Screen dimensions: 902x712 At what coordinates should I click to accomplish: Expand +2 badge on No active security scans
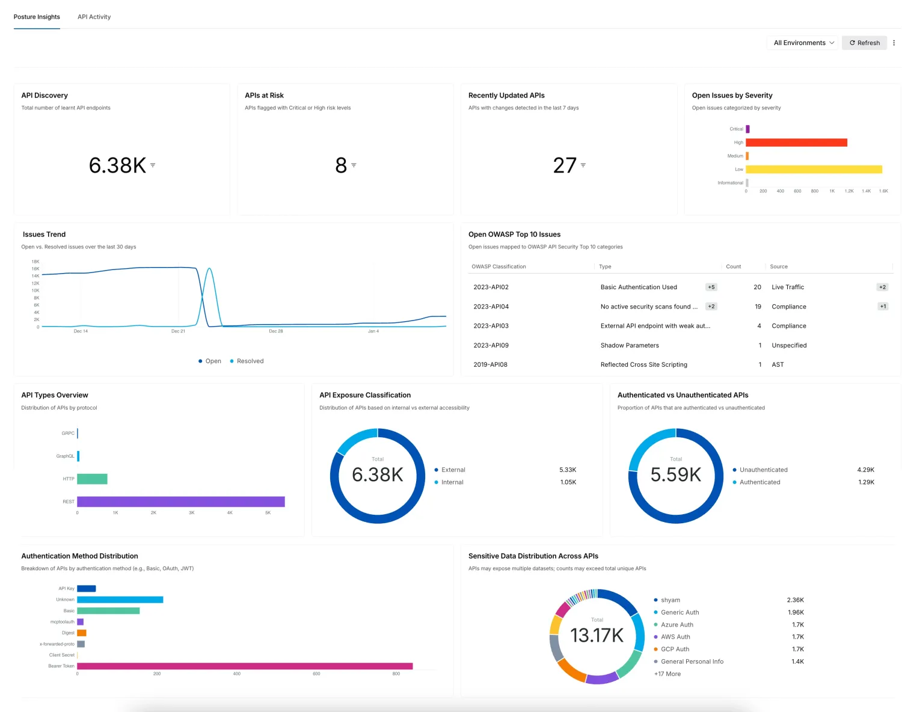(x=711, y=307)
